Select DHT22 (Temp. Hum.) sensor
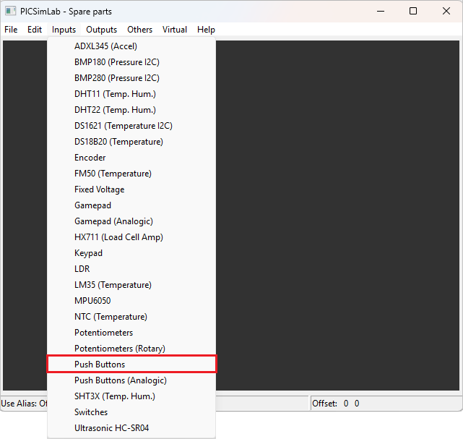This screenshot has height=439, width=463. pyautogui.click(x=115, y=110)
